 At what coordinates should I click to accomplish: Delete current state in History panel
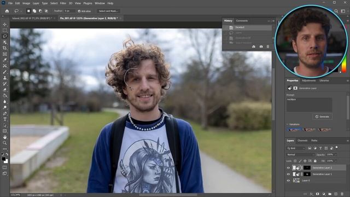coord(268,47)
